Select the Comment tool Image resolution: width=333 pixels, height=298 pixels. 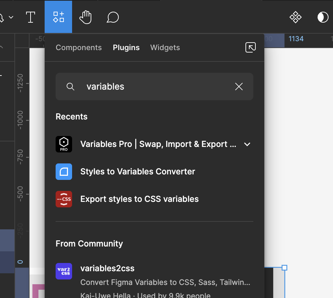(113, 17)
